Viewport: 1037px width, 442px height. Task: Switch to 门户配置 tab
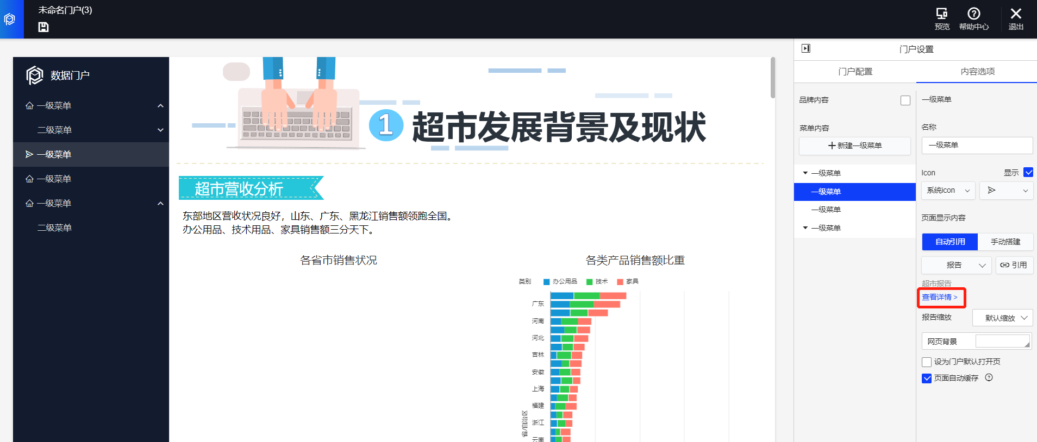(x=855, y=71)
